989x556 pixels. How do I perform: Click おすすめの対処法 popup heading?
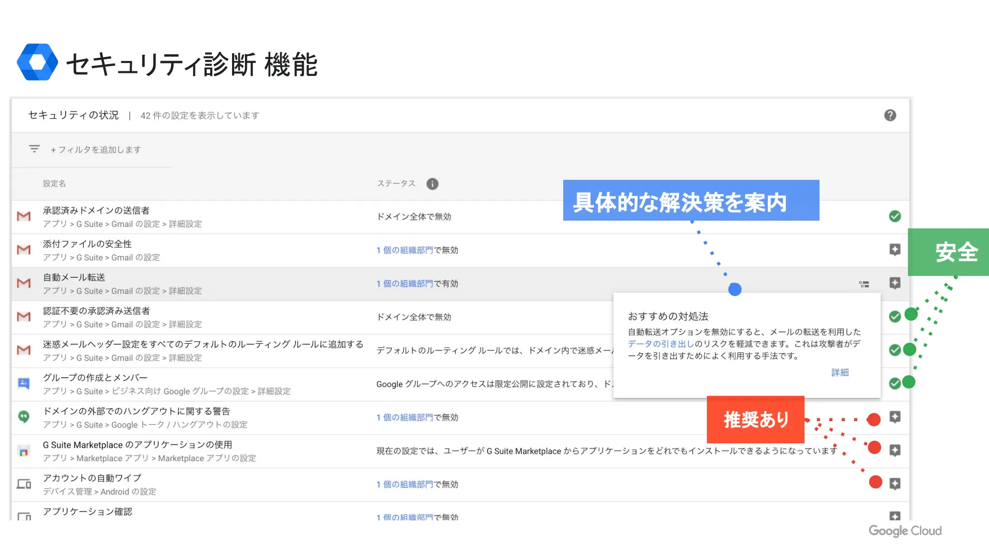(x=668, y=316)
